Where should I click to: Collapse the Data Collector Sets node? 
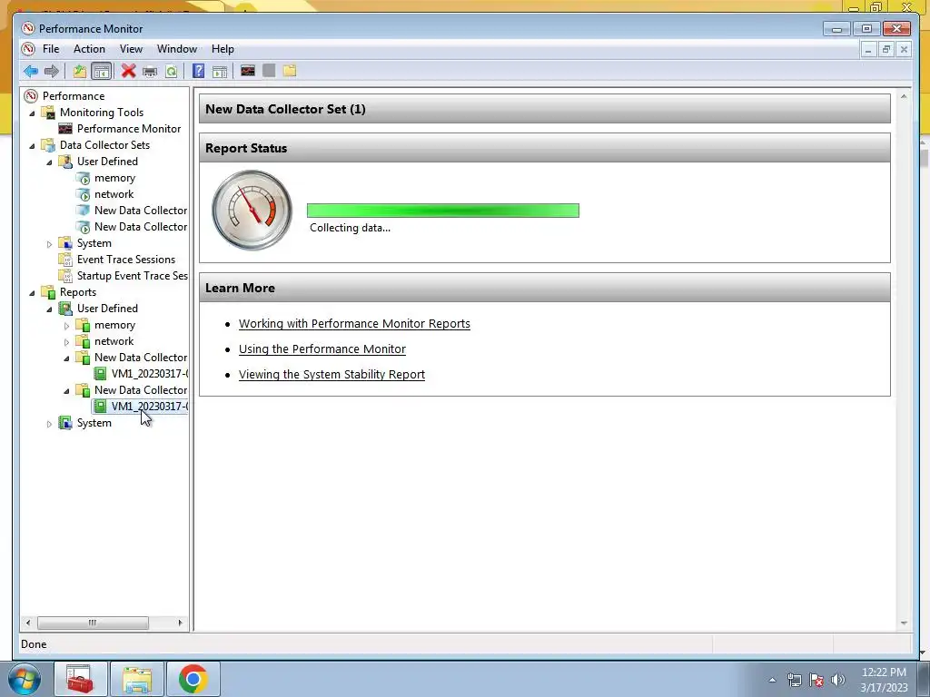click(x=32, y=145)
